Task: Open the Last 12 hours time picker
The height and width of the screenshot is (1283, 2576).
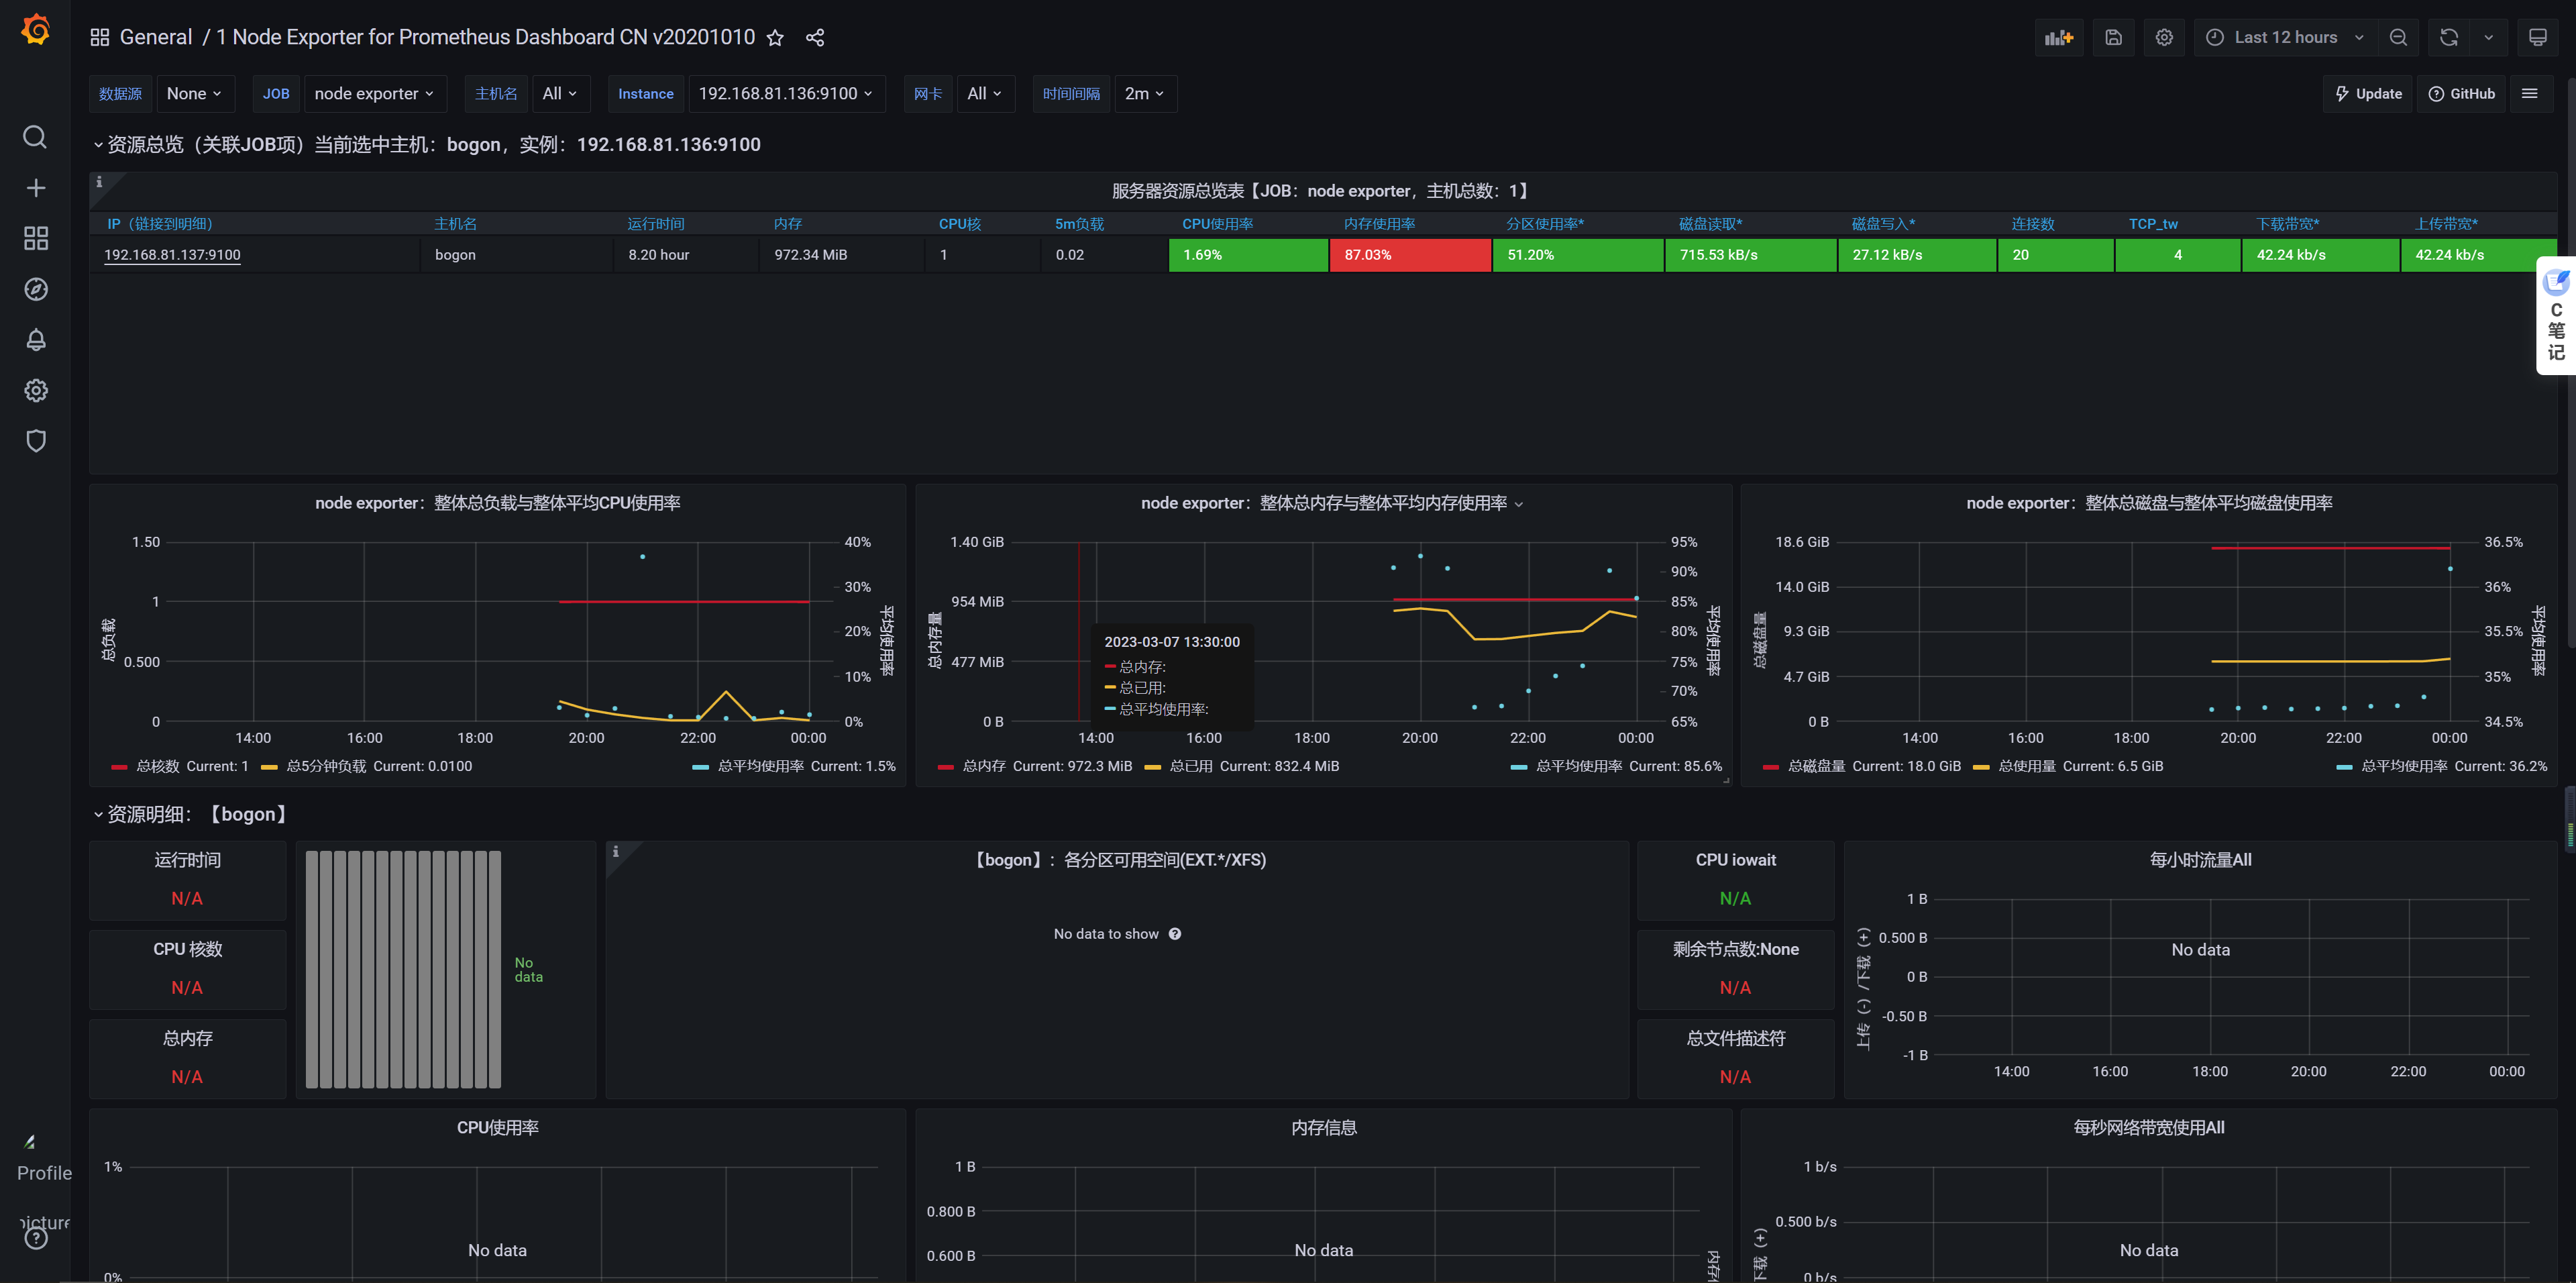Action: tap(2285, 37)
